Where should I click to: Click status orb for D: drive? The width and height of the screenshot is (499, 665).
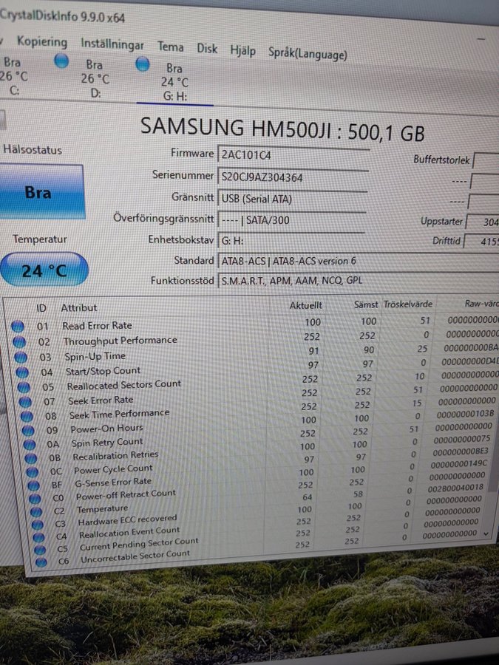click(x=61, y=61)
